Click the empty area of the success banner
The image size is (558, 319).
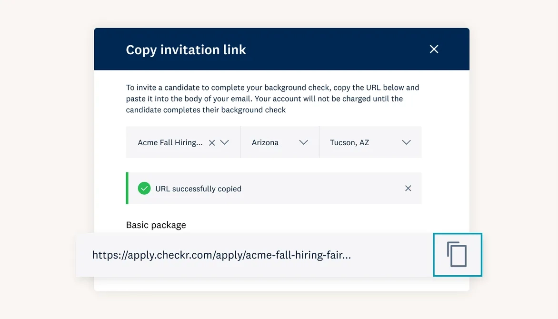320,189
